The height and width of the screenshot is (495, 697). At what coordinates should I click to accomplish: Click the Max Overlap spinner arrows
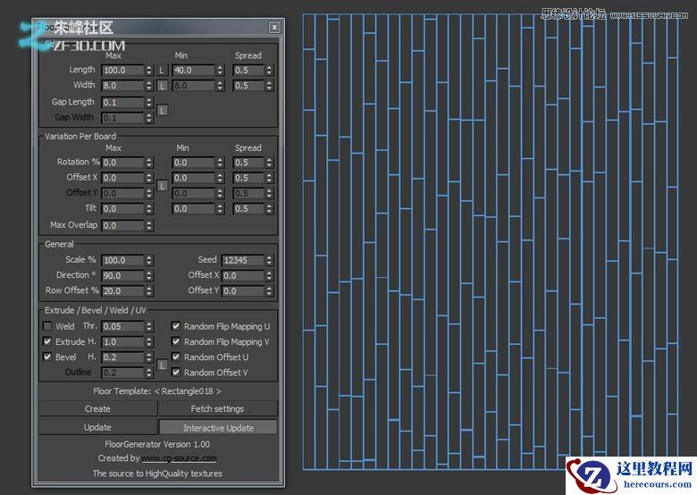tap(149, 226)
